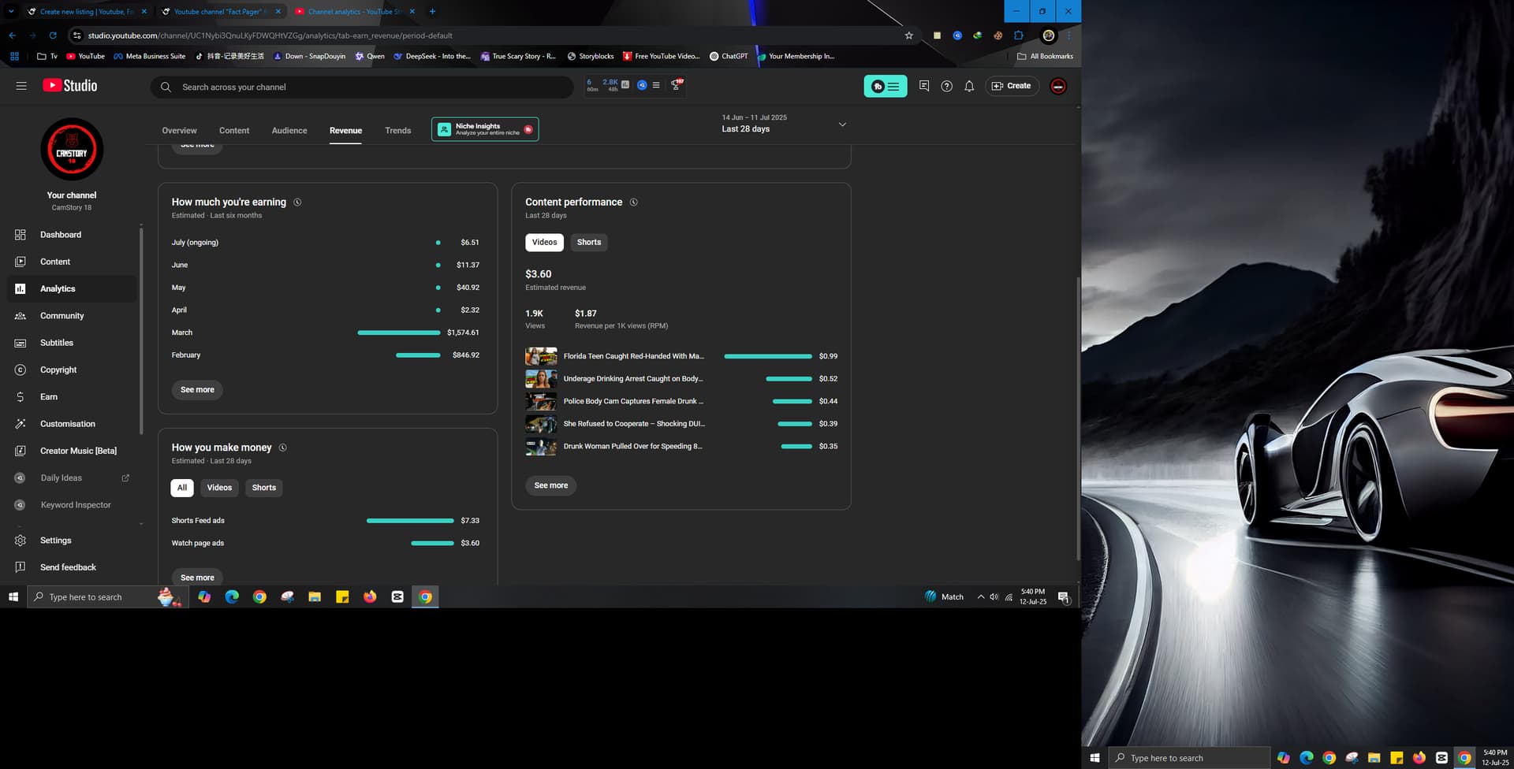Open Creator Music [Beta] in the sidebar
Image resolution: width=1514 pixels, height=769 pixels.
pos(72,451)
